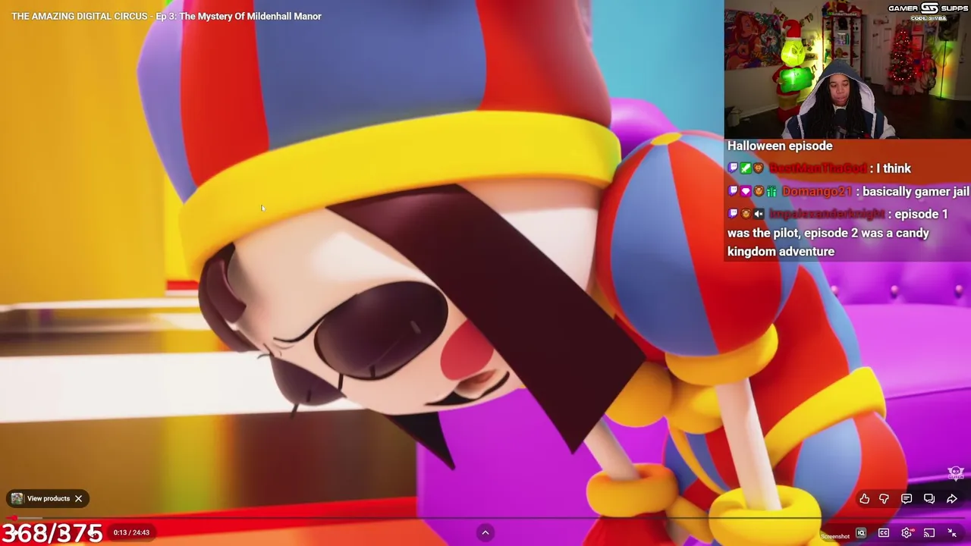Take a Screenshot of the video
The height and width of the screenshot is (546, 971).
[834, 535]
